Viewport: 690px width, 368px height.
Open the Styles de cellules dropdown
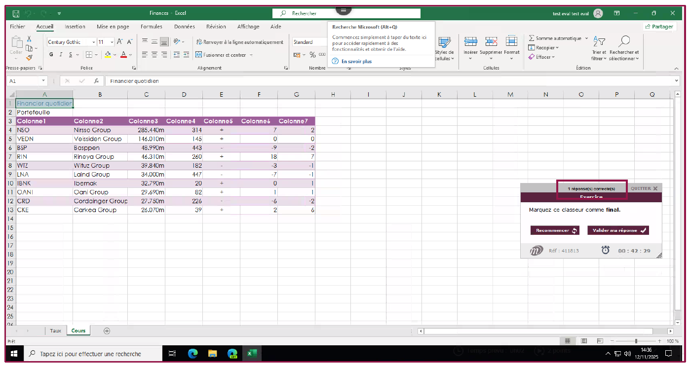444,49
